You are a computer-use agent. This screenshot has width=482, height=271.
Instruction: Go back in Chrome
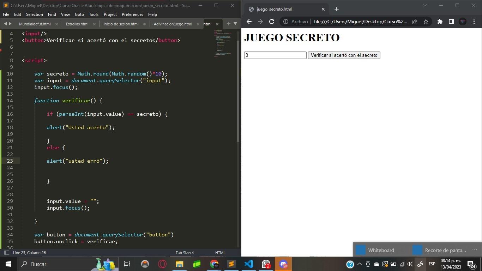(249, 22)
